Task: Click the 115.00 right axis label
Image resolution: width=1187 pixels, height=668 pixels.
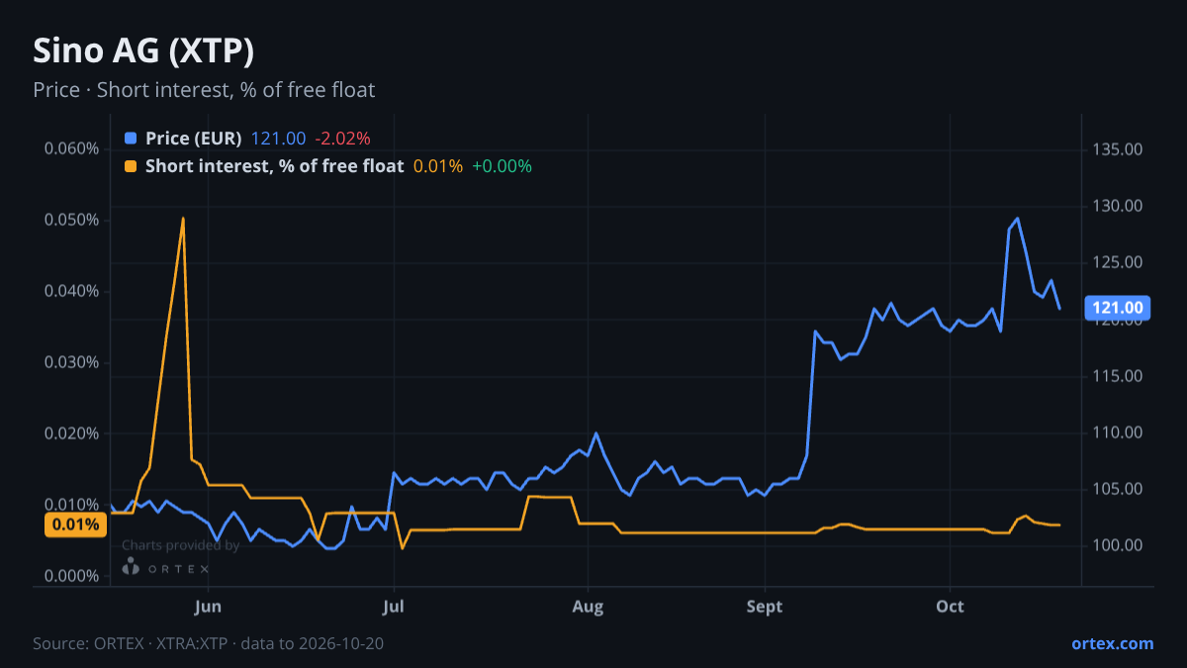Action: pos(1120,376)
